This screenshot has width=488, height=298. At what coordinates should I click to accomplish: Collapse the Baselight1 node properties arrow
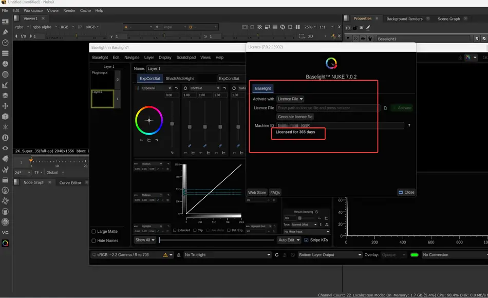click(x=348, y=39)
